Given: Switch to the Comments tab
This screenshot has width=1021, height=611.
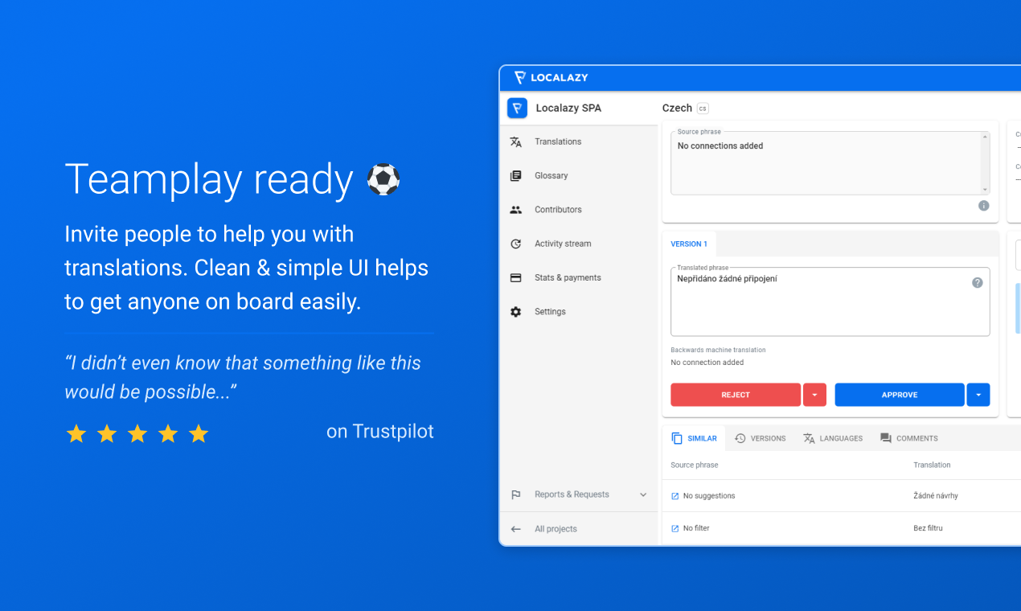Looking at the screenshot, I should (909, 438).
